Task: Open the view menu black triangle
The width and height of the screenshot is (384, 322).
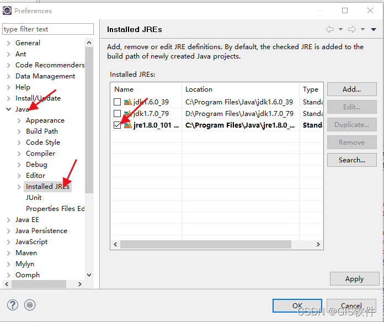Action: [374, 29]
